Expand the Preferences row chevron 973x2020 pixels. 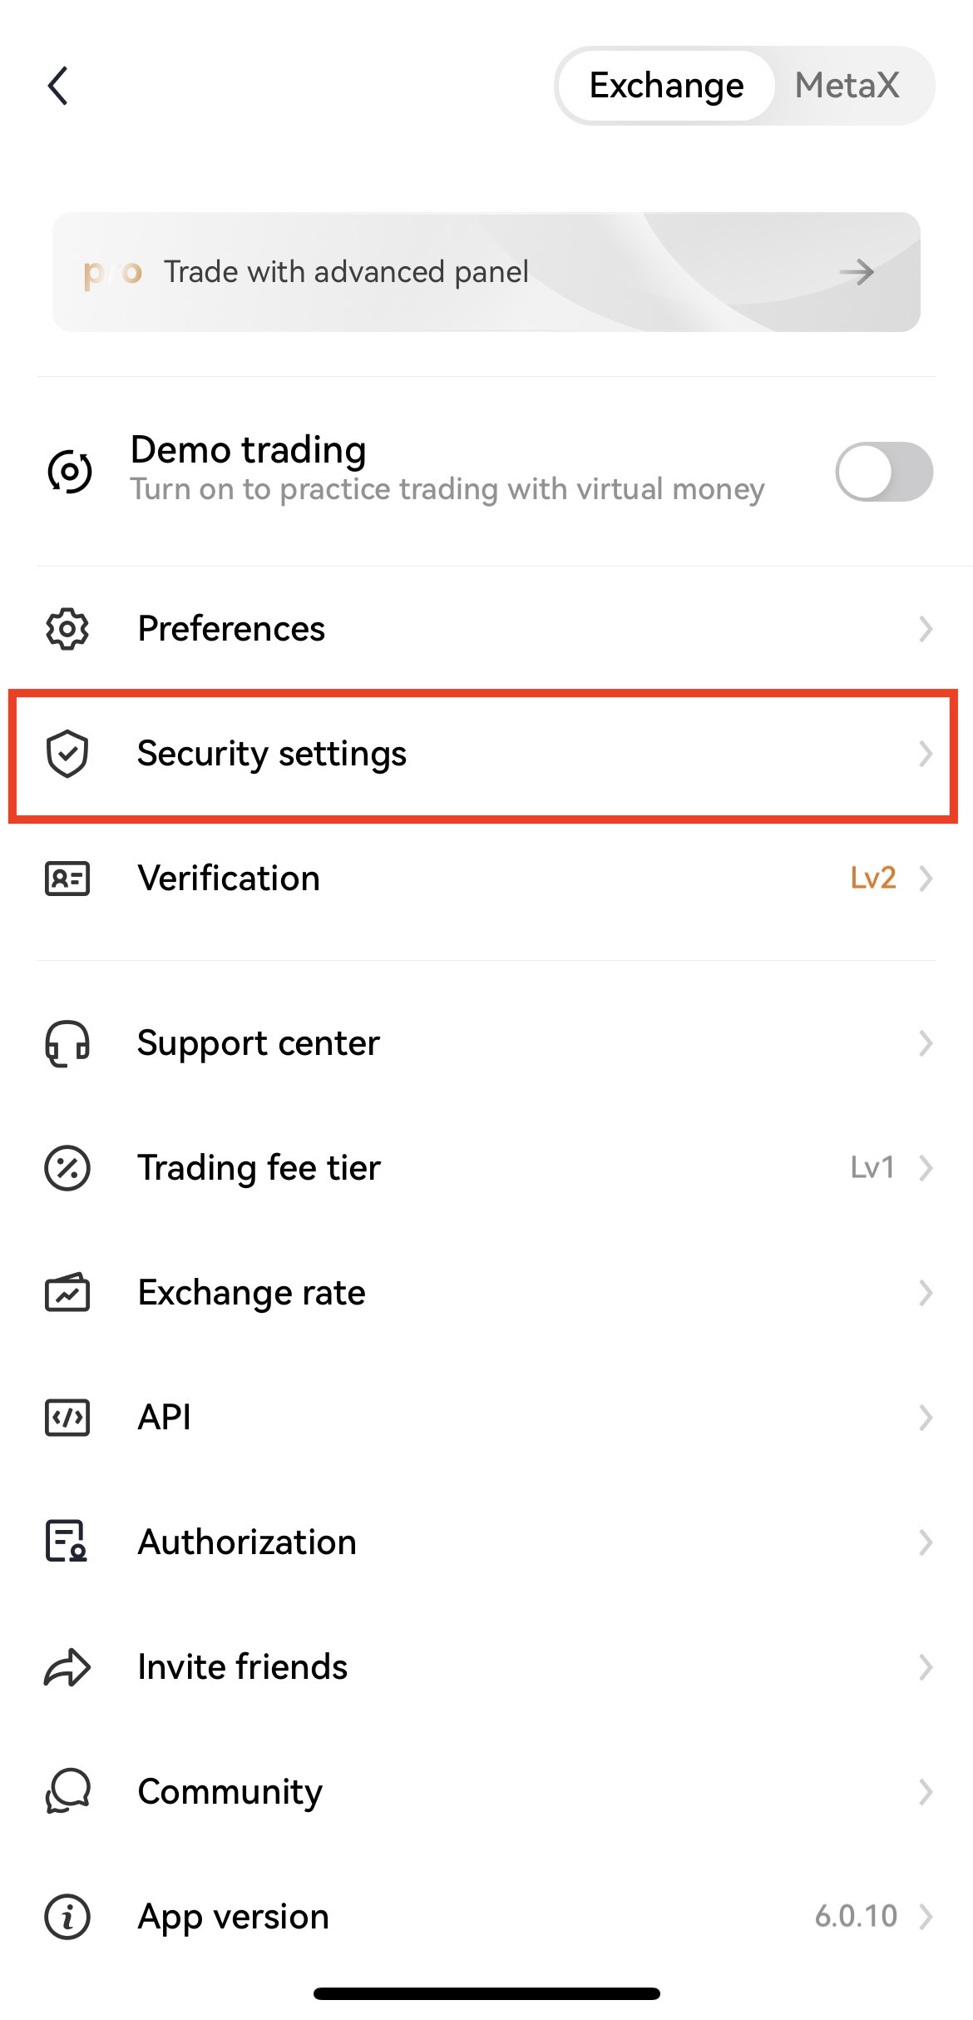tap(926, 629)
